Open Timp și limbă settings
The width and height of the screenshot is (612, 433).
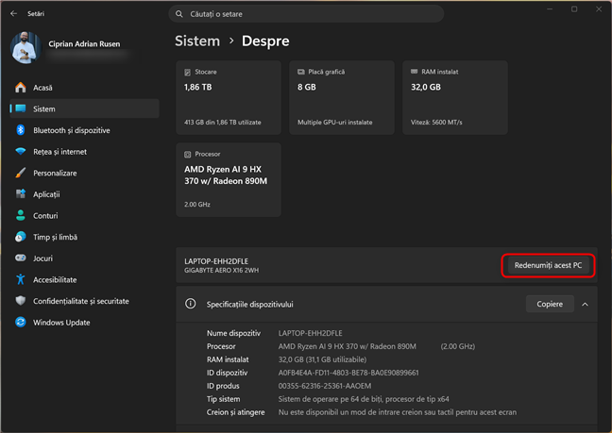[x=84, y=237]
